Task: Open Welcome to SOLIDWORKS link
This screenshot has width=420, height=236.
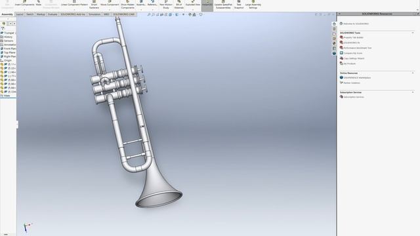Action: point(356,24)
